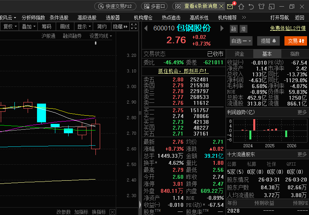
Task: Click the 买一 price 2.75
Action: [178, 110]
